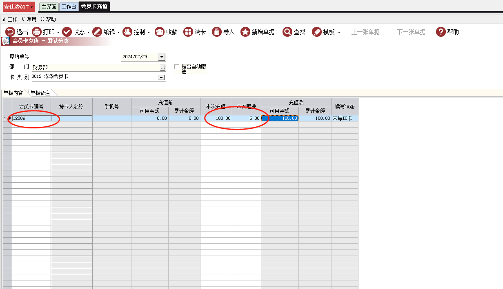503x289 pixels.
Task: Select the 单据备注 tab
Action: pos(40,93)
